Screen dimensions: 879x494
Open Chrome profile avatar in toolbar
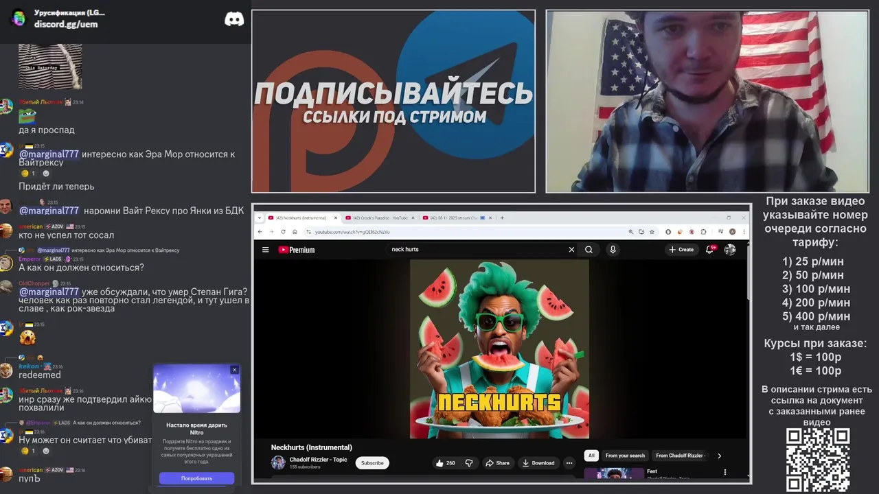coord(732,232)
